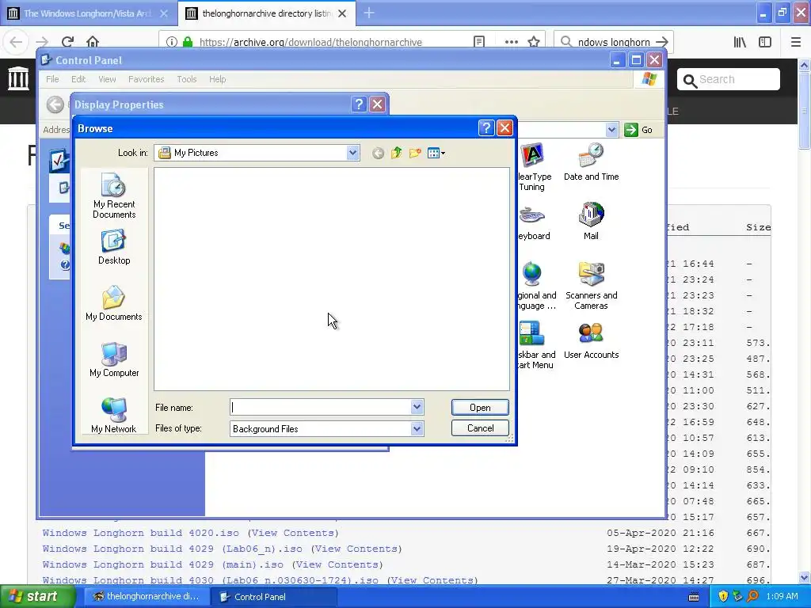Open User Accounts in Control Panel
811x608 pixels.
pos(591,340)
